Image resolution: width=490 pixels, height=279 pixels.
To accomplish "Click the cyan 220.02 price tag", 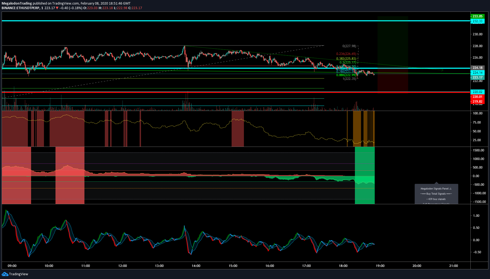I will pyautogui.click(x=477, y=92).
